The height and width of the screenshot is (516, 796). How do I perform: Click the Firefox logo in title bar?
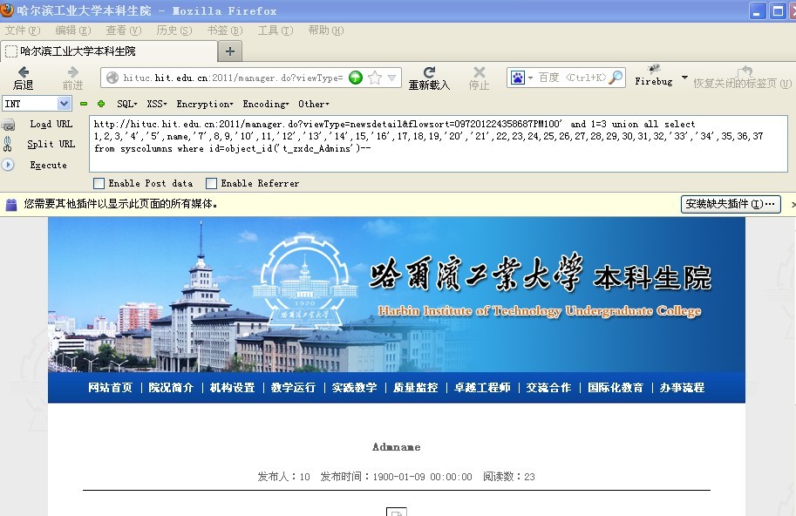click(7, 10)
